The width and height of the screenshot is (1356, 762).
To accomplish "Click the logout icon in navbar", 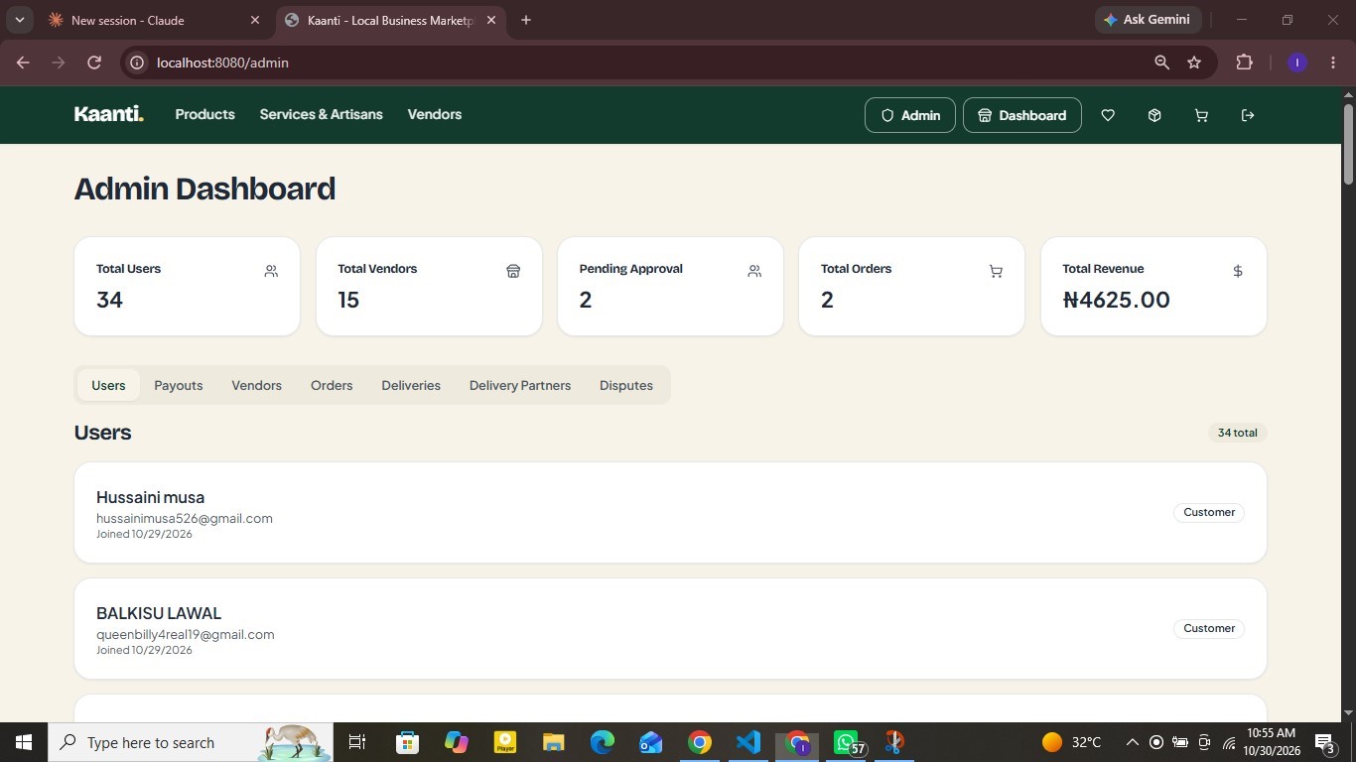I will pyautogui.click(x=1248, y=115).
